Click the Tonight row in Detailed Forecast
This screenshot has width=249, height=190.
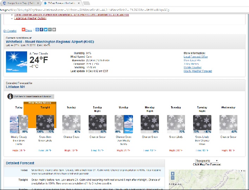[84, 182]
